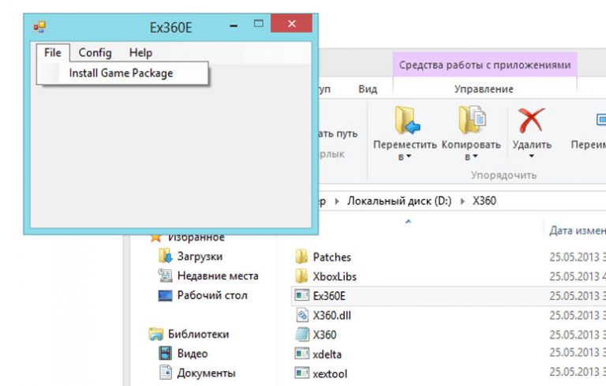Switch to the Вид ribbon tab
The image size is (606, 386).
(x=368, y=89)
